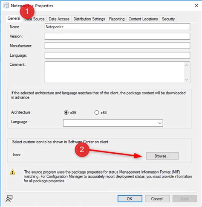The width and height of the screenshot is (202, 207).
Task: Click the 'Select custom icon to be shown' text
Action: [61, 142]
